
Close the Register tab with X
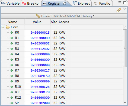[64, 3]
